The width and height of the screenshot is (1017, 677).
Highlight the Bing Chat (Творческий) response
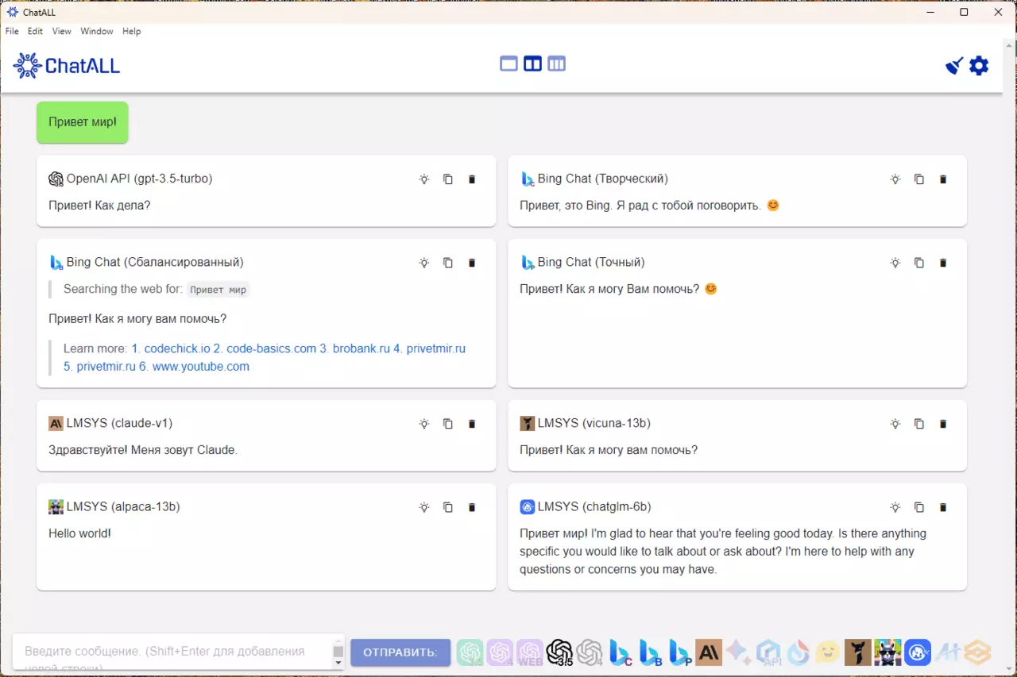pos(895,179)
